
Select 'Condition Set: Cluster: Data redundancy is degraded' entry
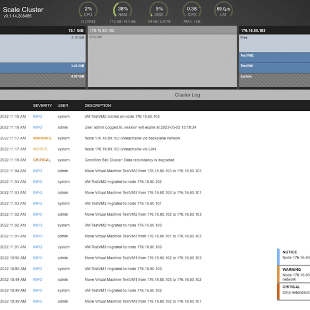(x=129, y=160)
